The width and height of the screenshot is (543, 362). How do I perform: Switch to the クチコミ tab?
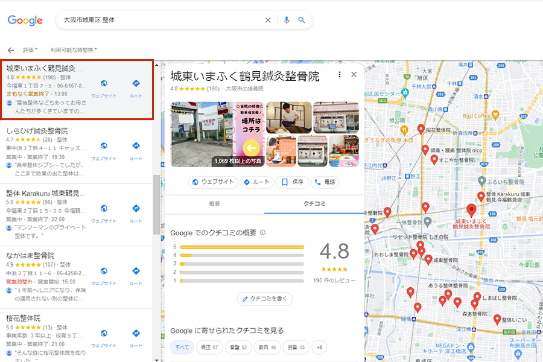point(314,204)
